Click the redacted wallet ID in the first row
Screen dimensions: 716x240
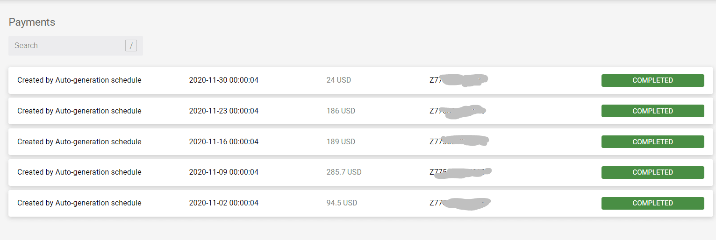pos(459,80)
